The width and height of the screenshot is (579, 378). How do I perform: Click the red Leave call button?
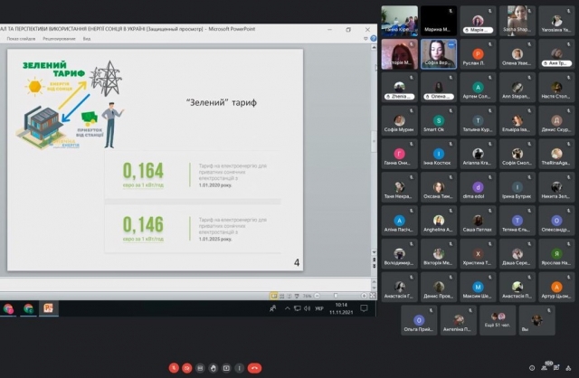point(254,368)
